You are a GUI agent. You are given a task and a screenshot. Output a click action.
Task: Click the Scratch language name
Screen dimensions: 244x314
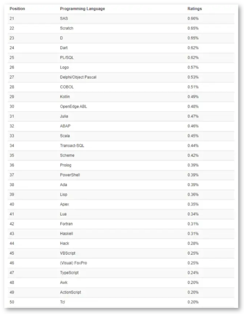[x=66, y=28]
